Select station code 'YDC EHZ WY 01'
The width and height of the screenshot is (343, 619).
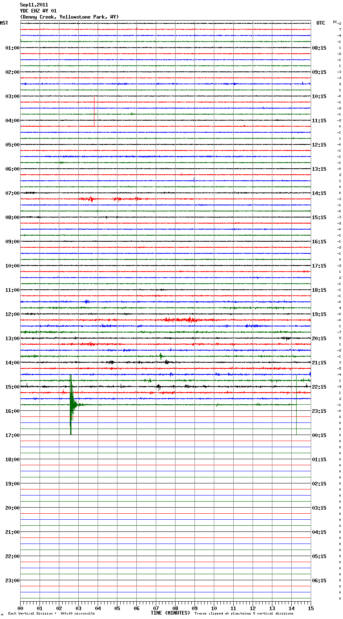[x=38, y=11]
